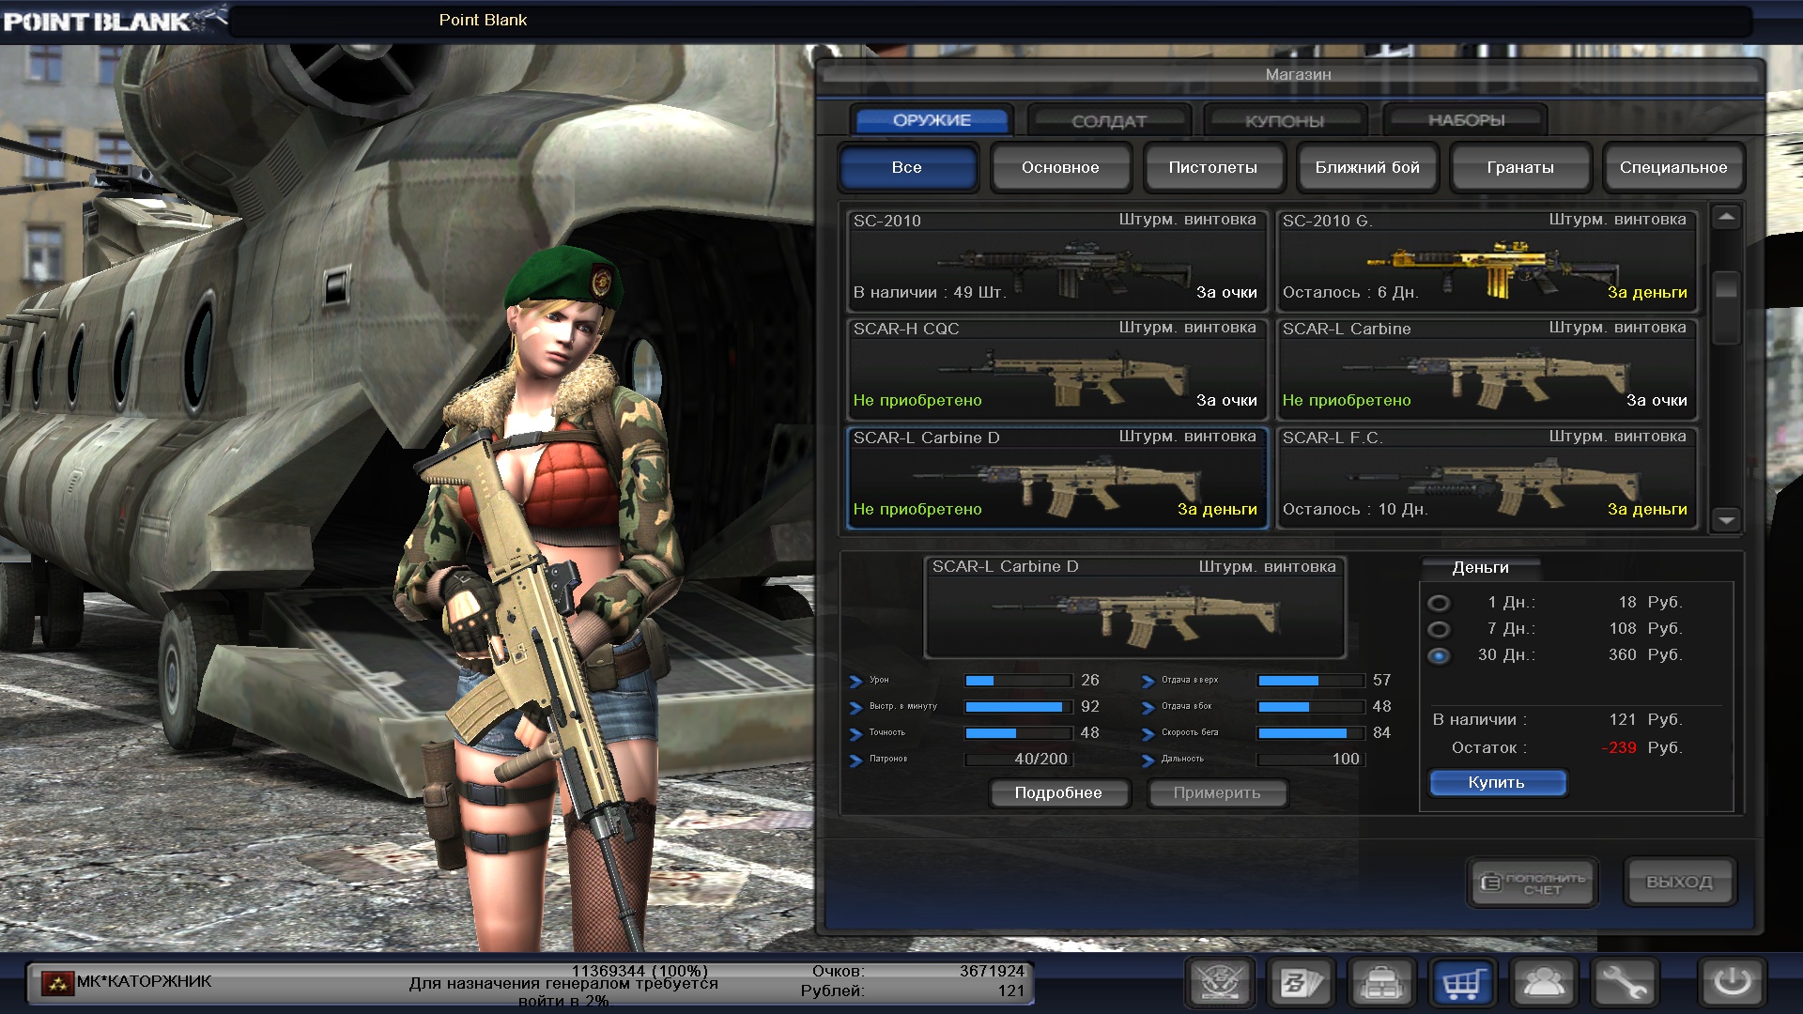Screen dimensions: 1803x1014
Task: Switch to the ОРУЖИЕ tab
Action: [932, 120]
